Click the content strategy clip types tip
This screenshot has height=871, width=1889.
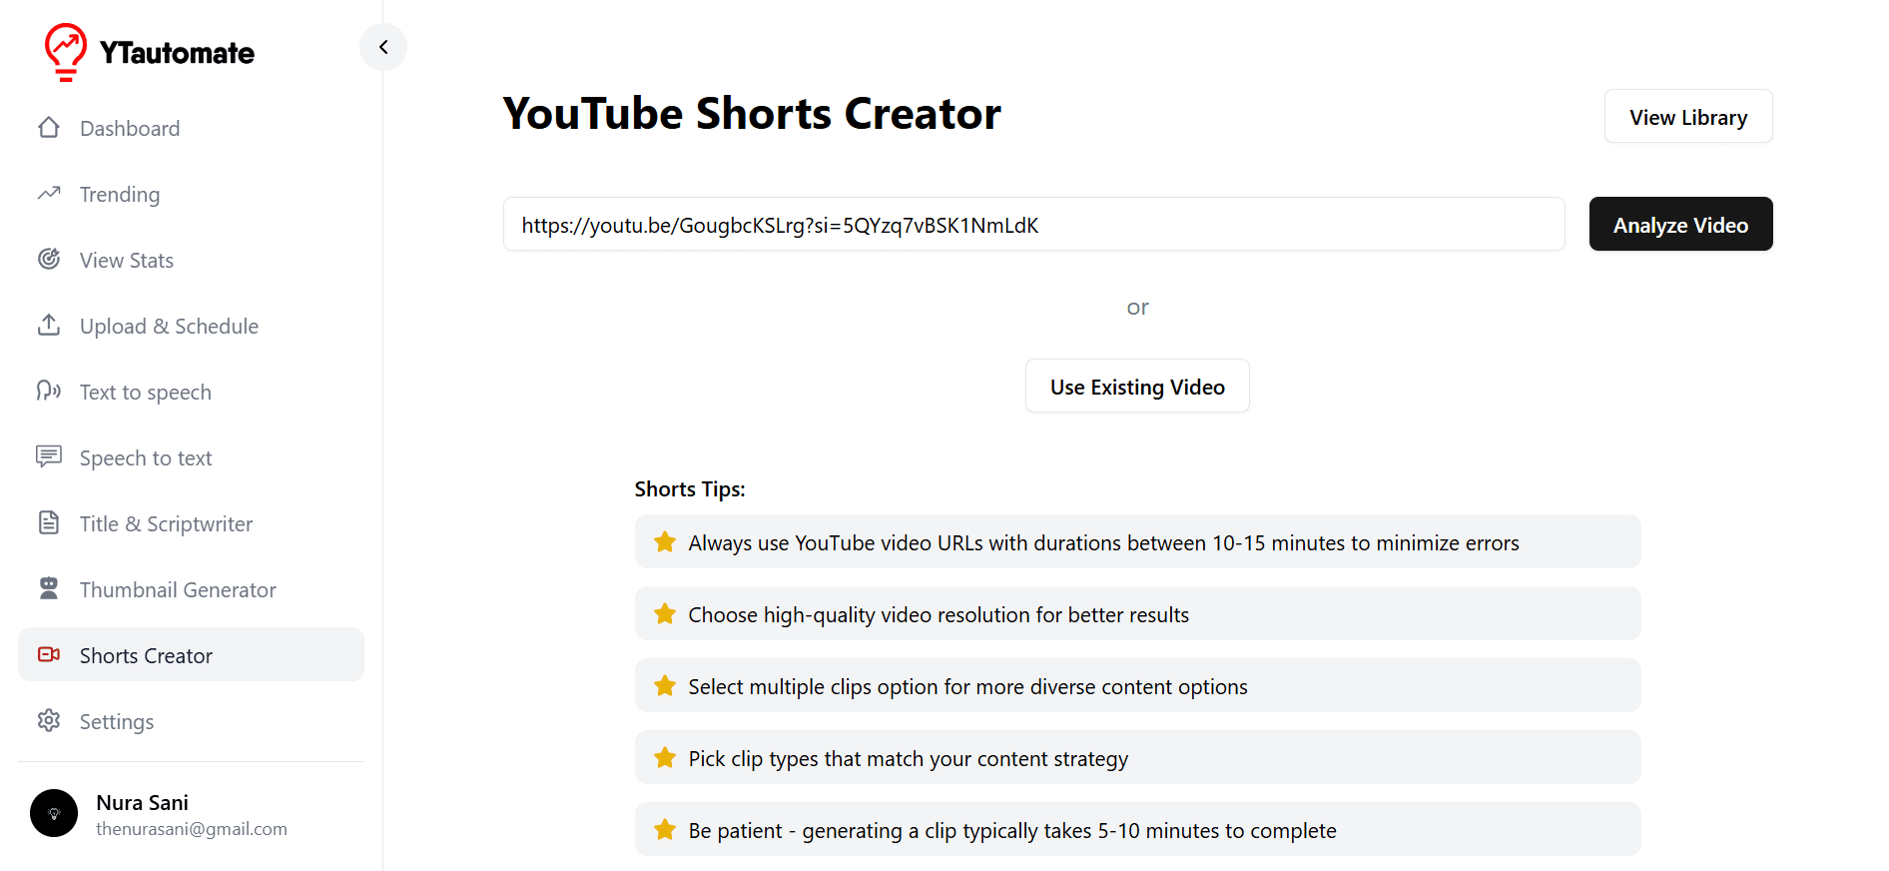coord(1137,758)
